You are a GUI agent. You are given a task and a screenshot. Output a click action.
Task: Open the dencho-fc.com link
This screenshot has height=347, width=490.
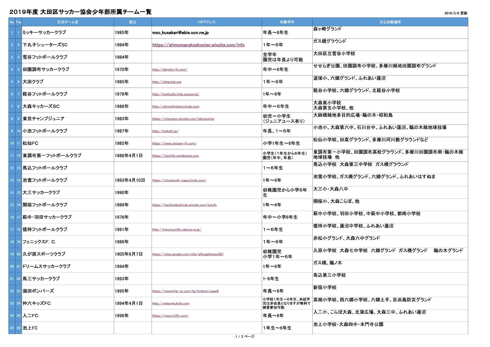tap(170, 69)
